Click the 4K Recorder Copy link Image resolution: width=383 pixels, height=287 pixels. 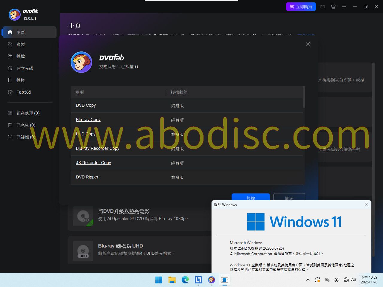pos(93,163)
